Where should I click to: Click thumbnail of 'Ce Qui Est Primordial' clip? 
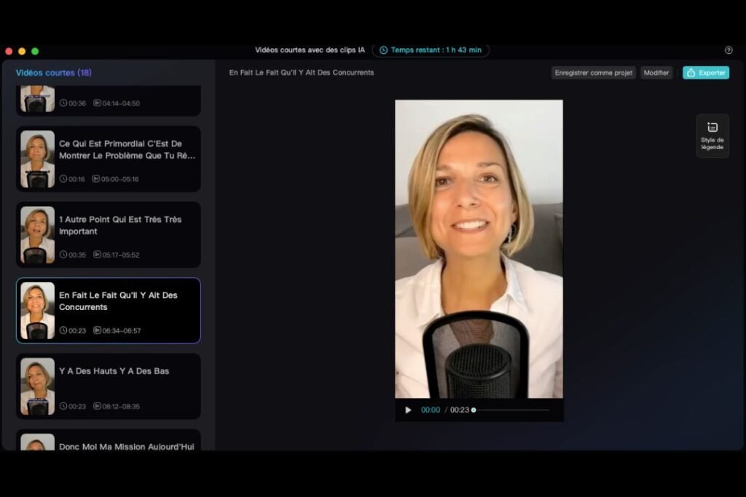[38, 159]
